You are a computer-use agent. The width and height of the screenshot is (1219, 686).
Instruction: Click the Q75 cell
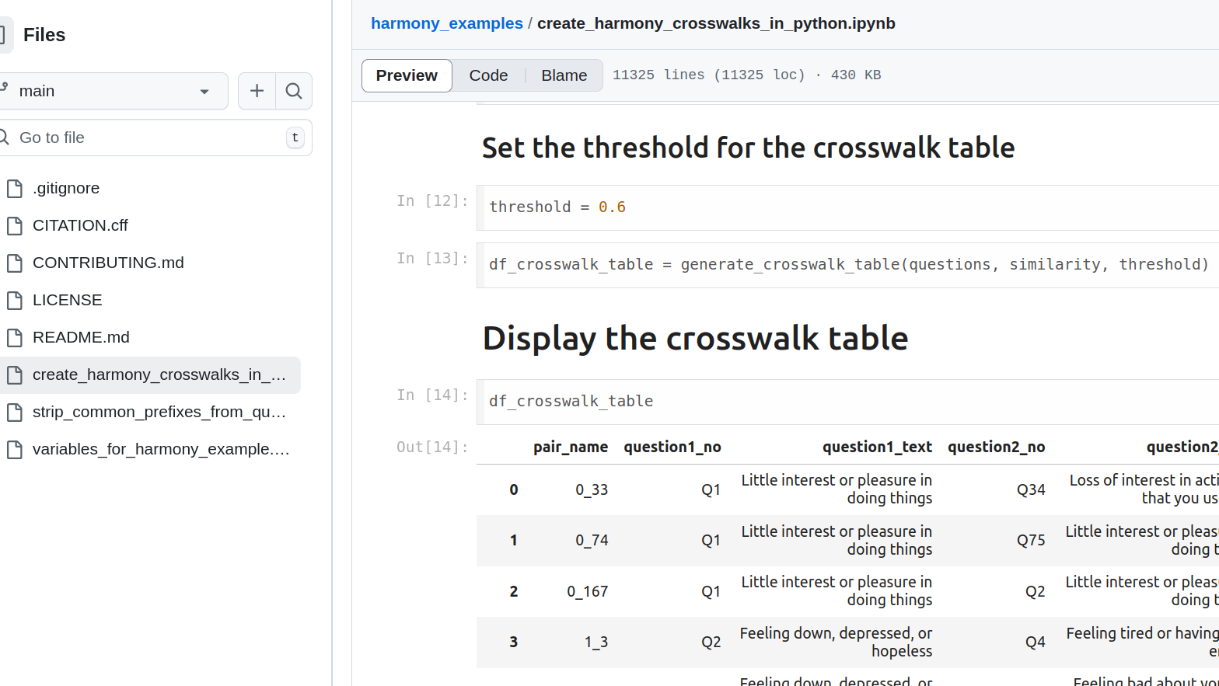tap(1031, 540)
